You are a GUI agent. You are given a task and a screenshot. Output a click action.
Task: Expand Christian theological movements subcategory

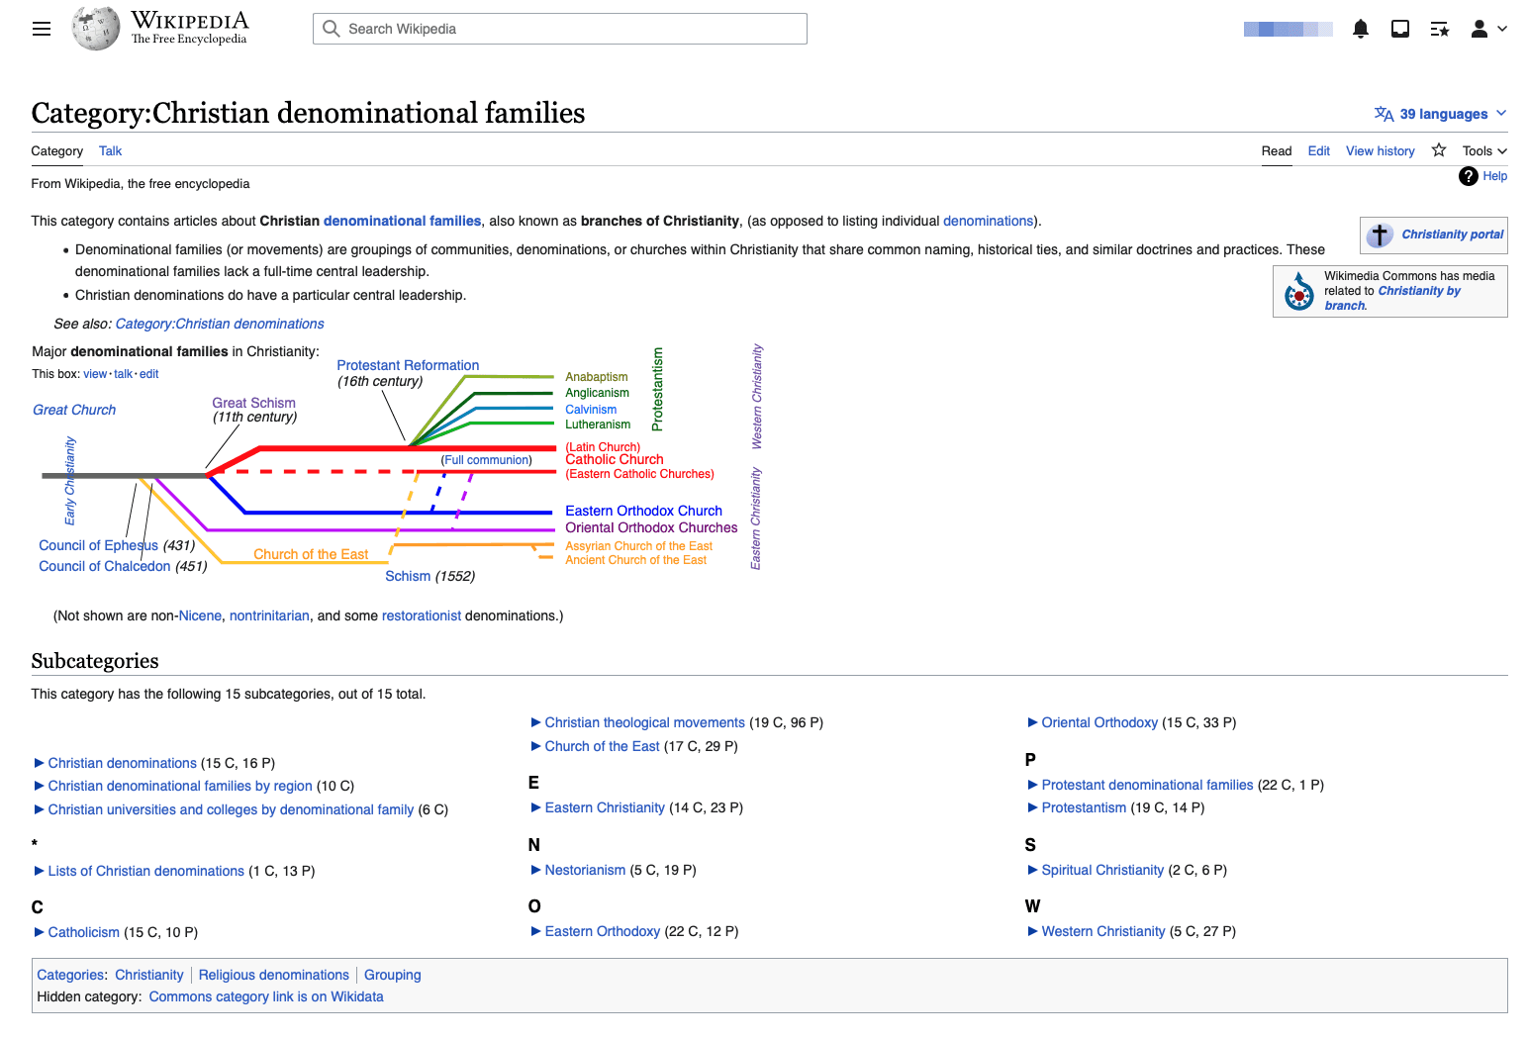coord(536,722)
